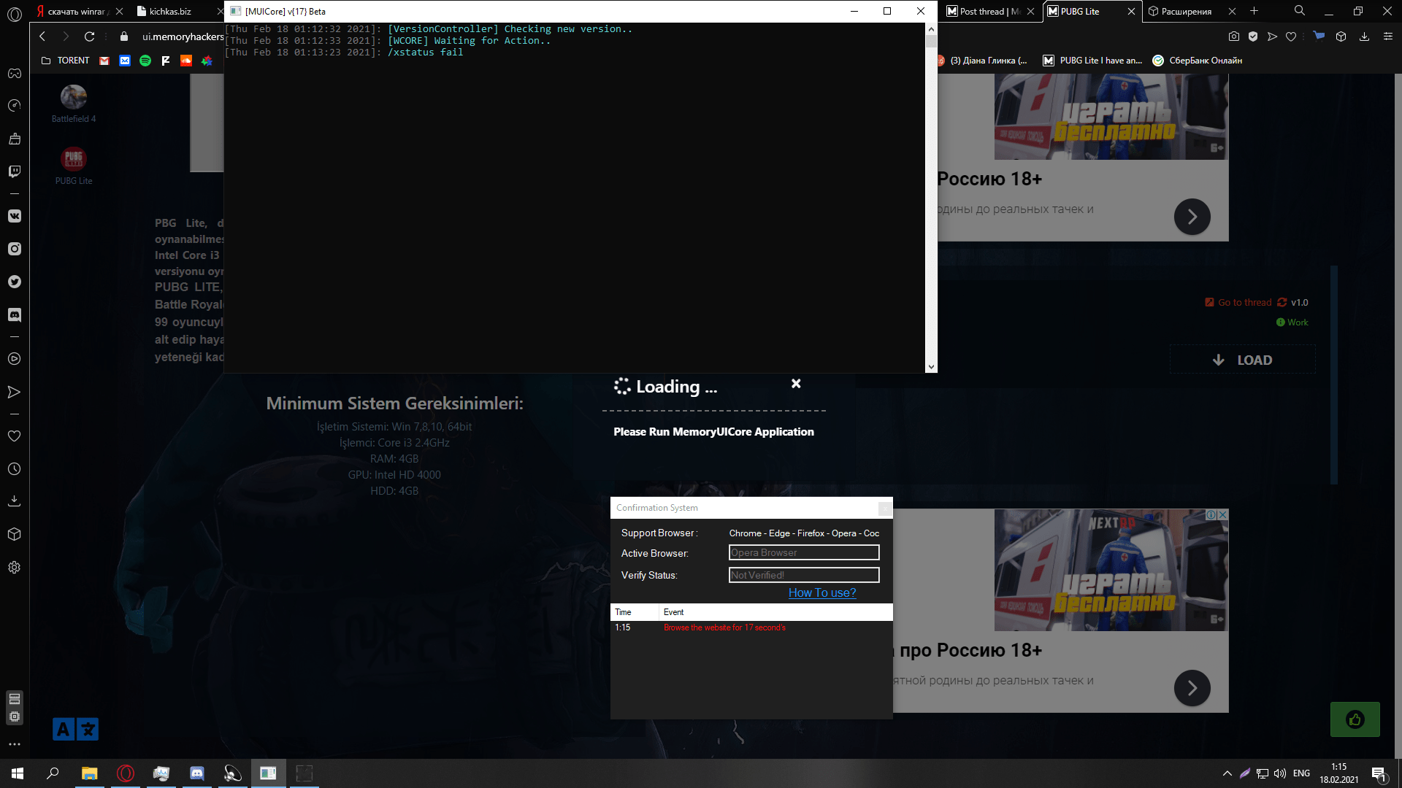Open the Player icon in sidebar
Image resolution: width=1402 pixels, height=788 pixels.
pos(15,359)
